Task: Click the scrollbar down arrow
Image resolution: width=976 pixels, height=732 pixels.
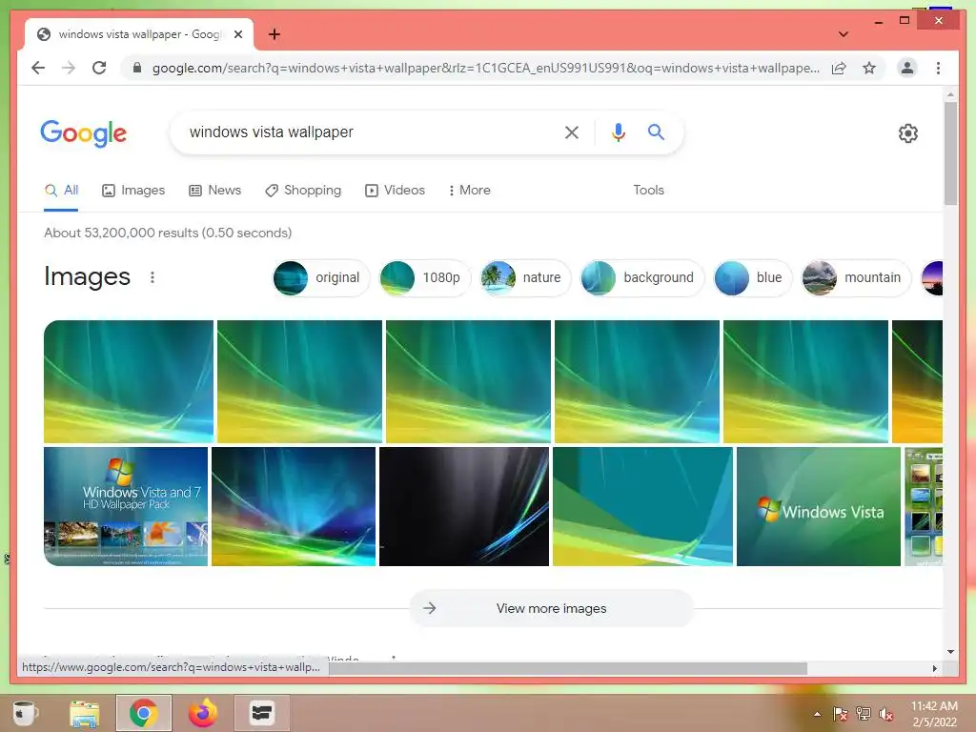Action: coord(950,652)
